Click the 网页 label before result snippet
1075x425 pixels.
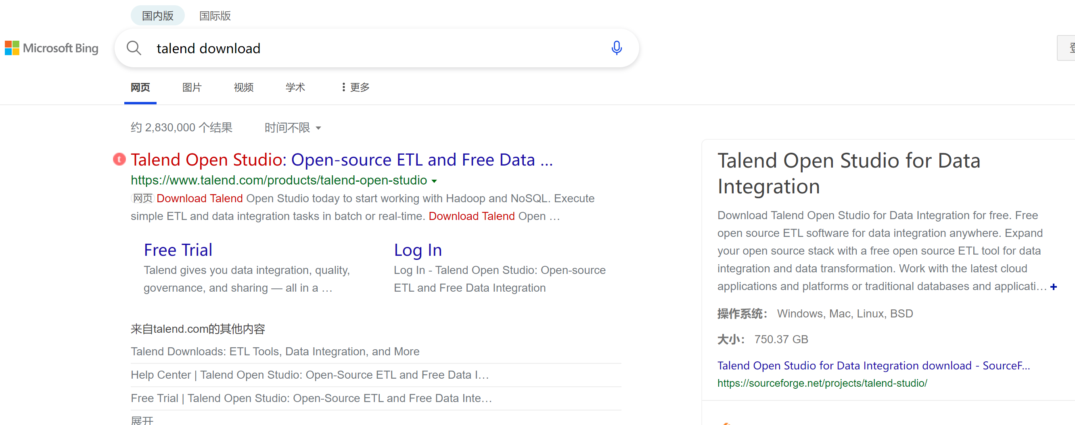coord(143,198)
